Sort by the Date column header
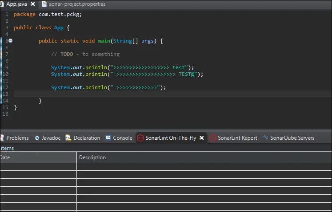Screen dimensions: 332x212 pos(38,157)
